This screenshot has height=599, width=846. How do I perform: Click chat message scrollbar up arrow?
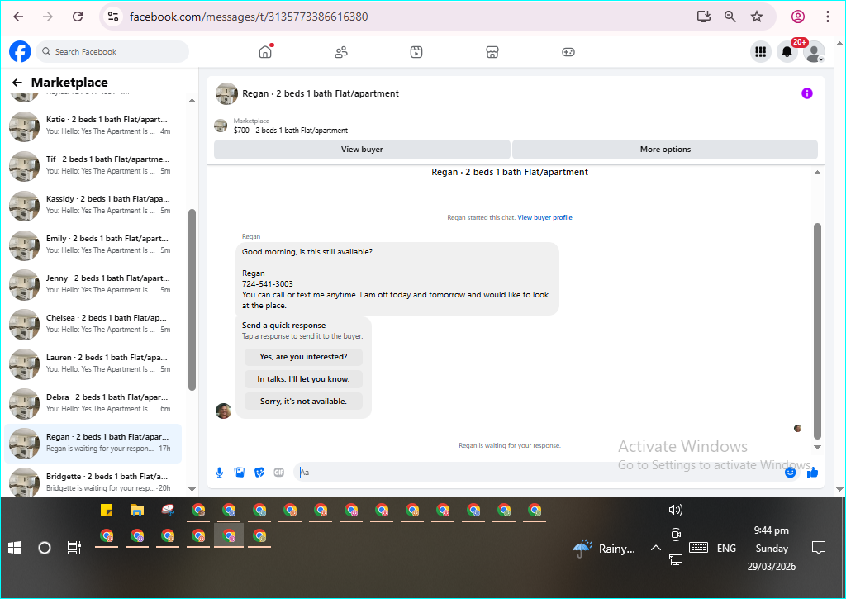click(817, 173)
